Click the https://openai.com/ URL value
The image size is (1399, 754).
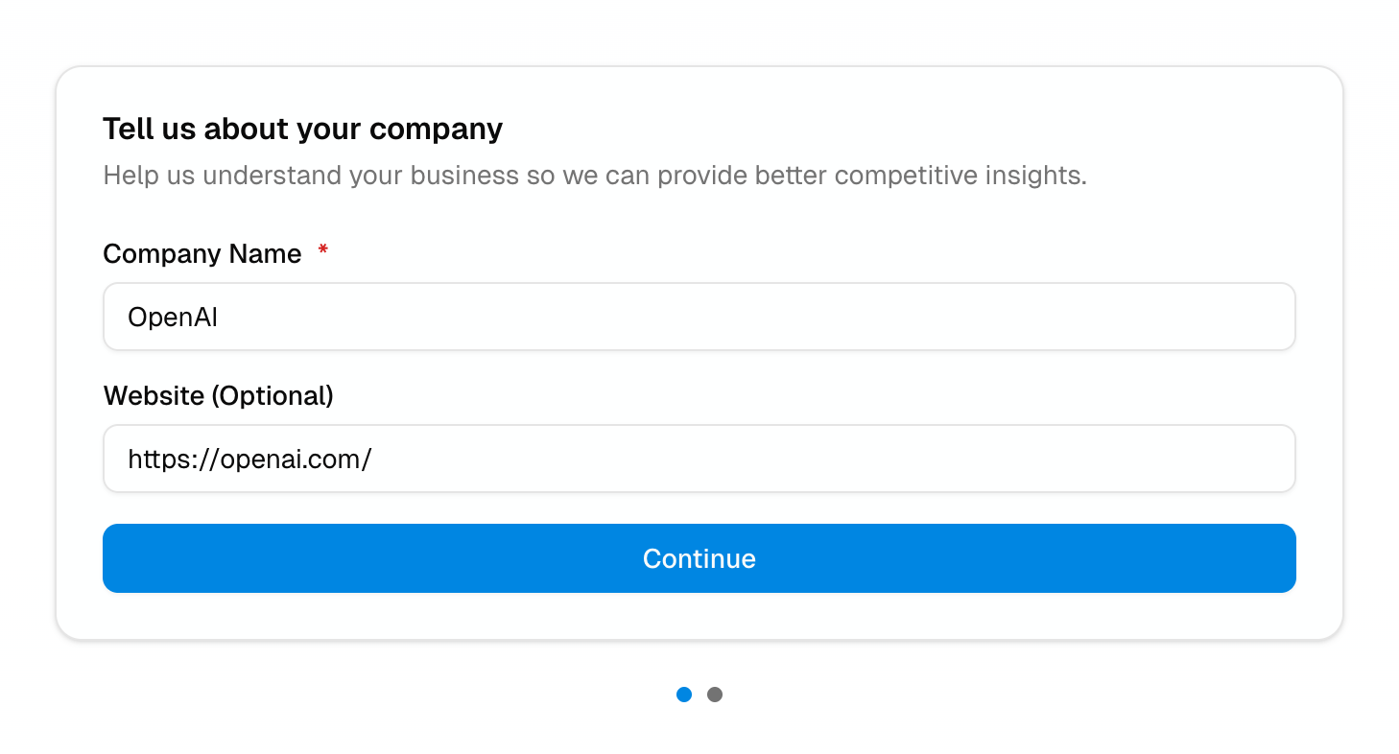pyautogui.click(x=250, y=459)
